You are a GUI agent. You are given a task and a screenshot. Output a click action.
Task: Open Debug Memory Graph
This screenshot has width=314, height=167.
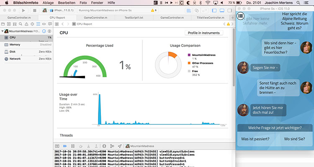pyautogui.click(x=112, y=146)
